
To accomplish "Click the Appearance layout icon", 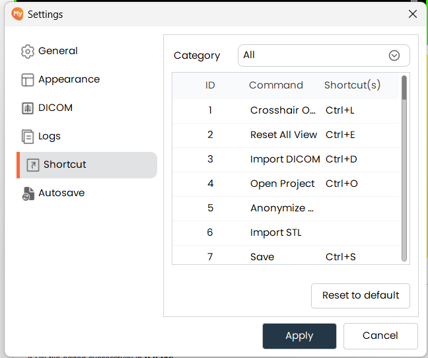I will click(x=27, y=80).
